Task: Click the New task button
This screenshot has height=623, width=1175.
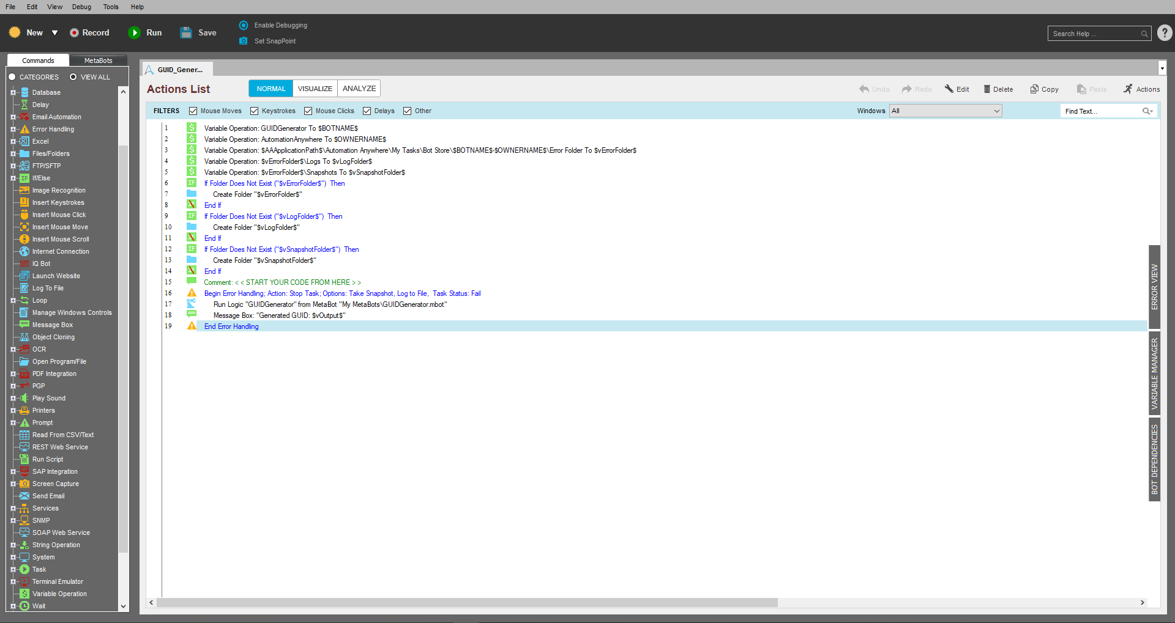Action: (26, 32)
